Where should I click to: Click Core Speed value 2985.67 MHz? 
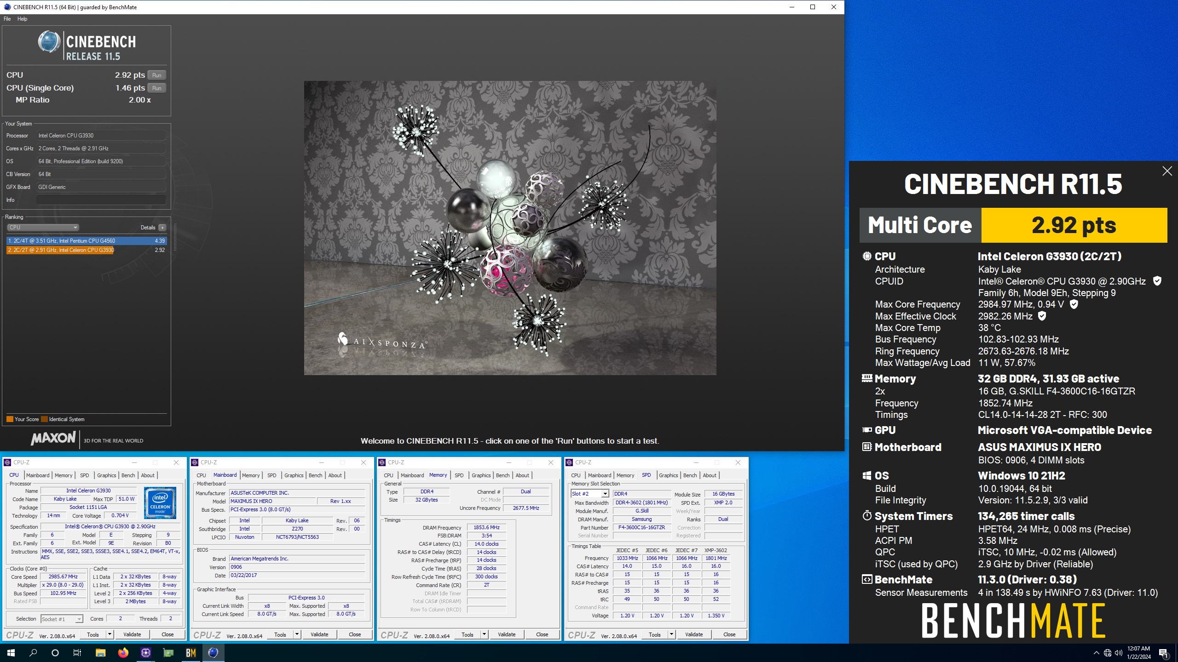point(64,577)
